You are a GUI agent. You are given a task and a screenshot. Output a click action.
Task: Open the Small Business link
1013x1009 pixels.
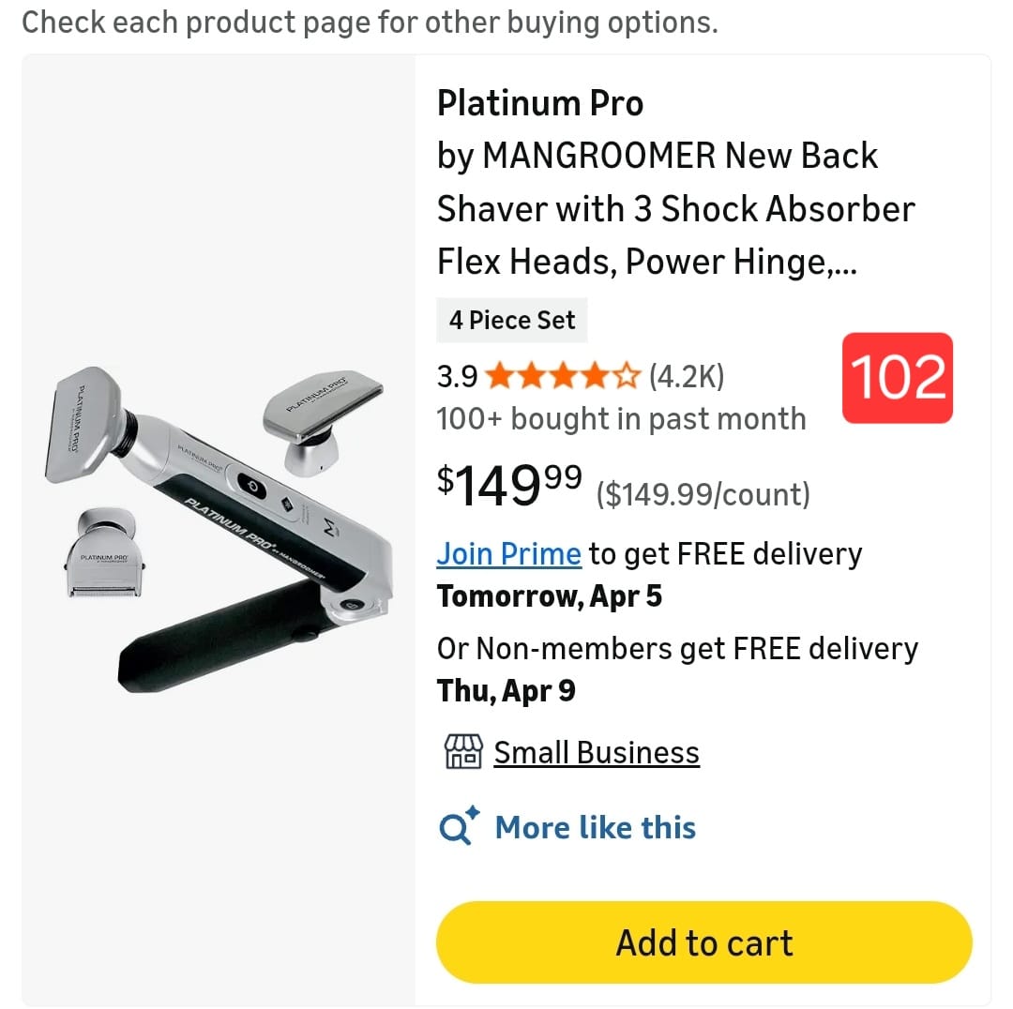[x=597, y=753]
